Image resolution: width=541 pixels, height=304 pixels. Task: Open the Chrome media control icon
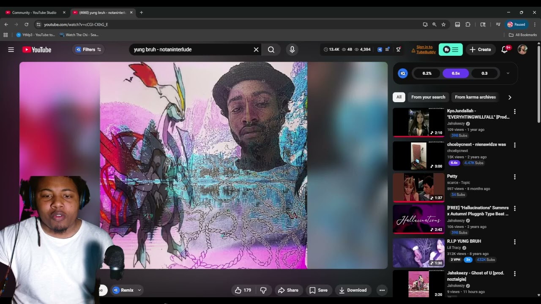pos(498,24)
